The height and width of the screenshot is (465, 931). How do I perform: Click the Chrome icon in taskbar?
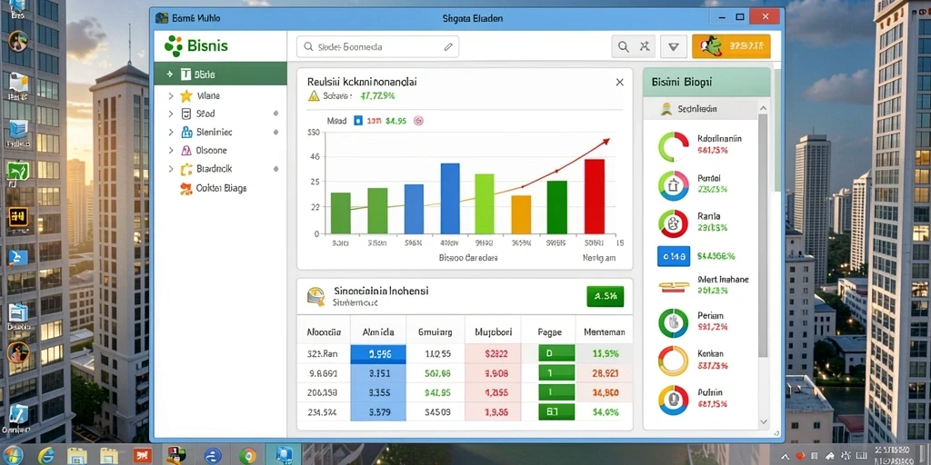(x=247, y=455)
